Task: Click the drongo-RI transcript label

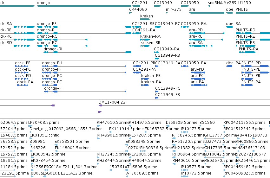Action: 53,49
